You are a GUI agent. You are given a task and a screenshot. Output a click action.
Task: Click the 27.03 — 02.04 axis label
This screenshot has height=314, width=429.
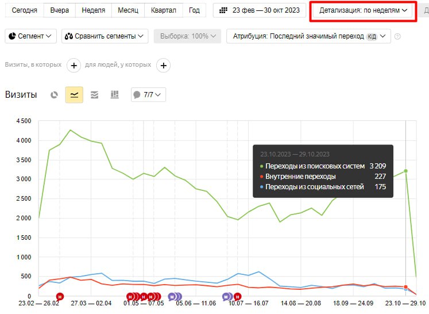coord(91,303)
